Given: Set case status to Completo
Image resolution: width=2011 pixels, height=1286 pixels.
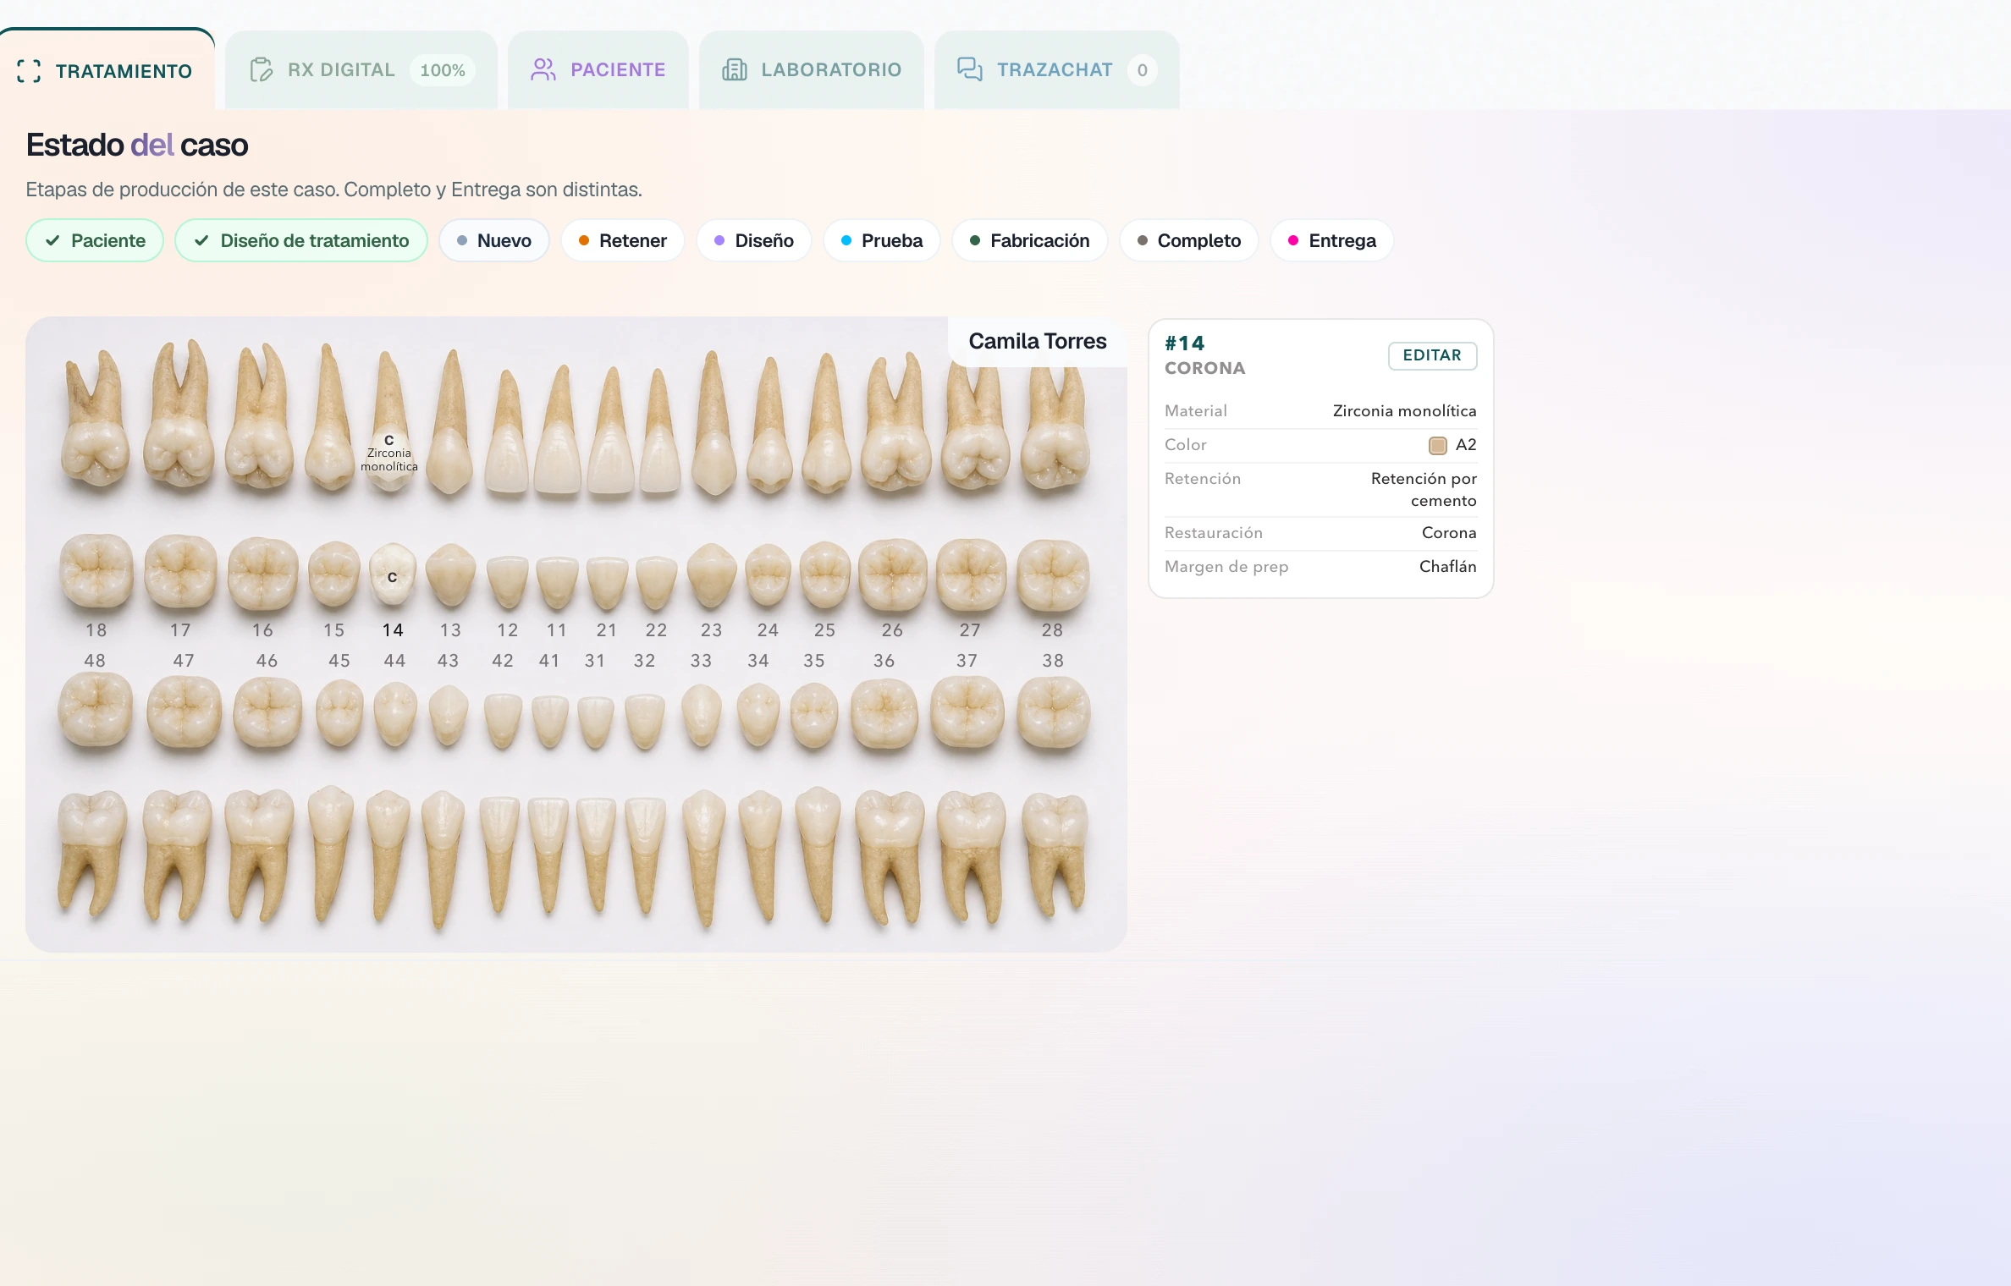Looking at the screenshot, I should click(x=1189, y=240).
